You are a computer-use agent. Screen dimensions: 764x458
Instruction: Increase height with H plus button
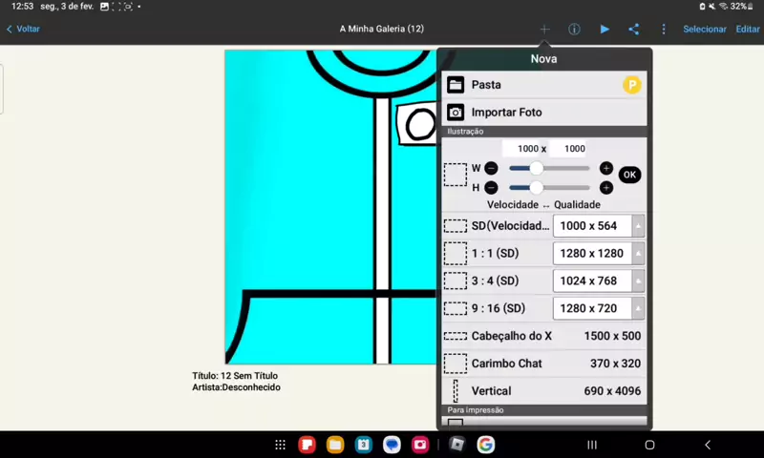tap(606, 188)
